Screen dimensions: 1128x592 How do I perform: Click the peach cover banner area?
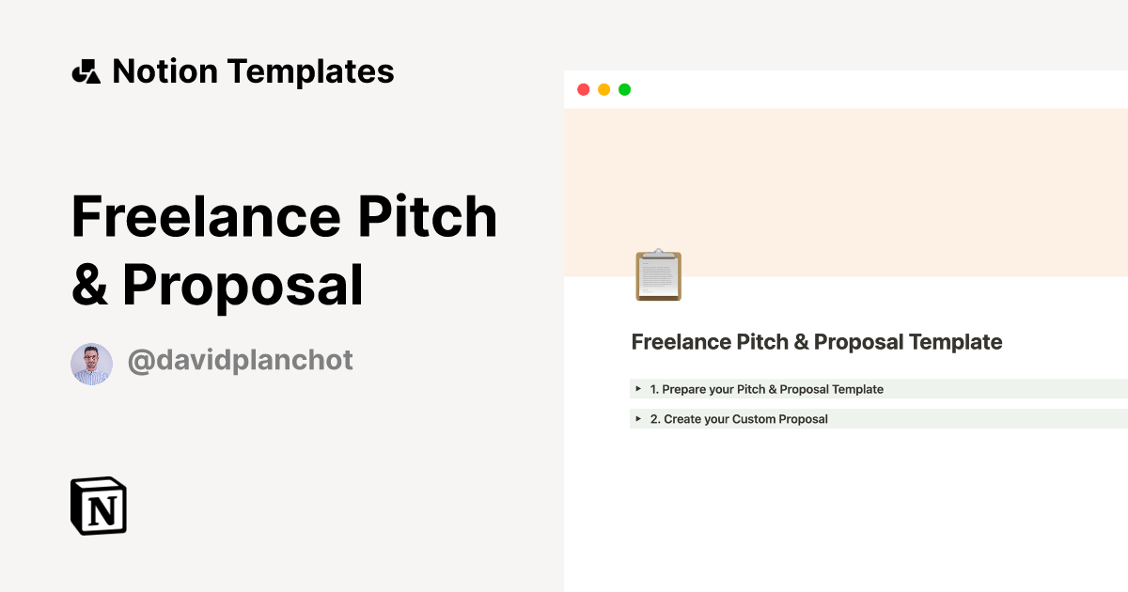[846, 188]
